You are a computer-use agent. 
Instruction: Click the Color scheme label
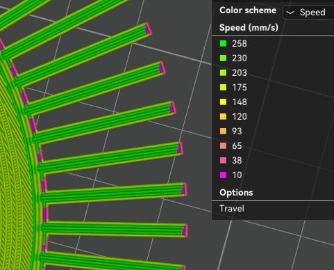(248, 10)
